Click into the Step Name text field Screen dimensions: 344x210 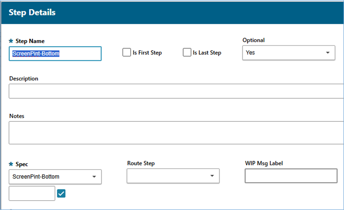point(55,53)
